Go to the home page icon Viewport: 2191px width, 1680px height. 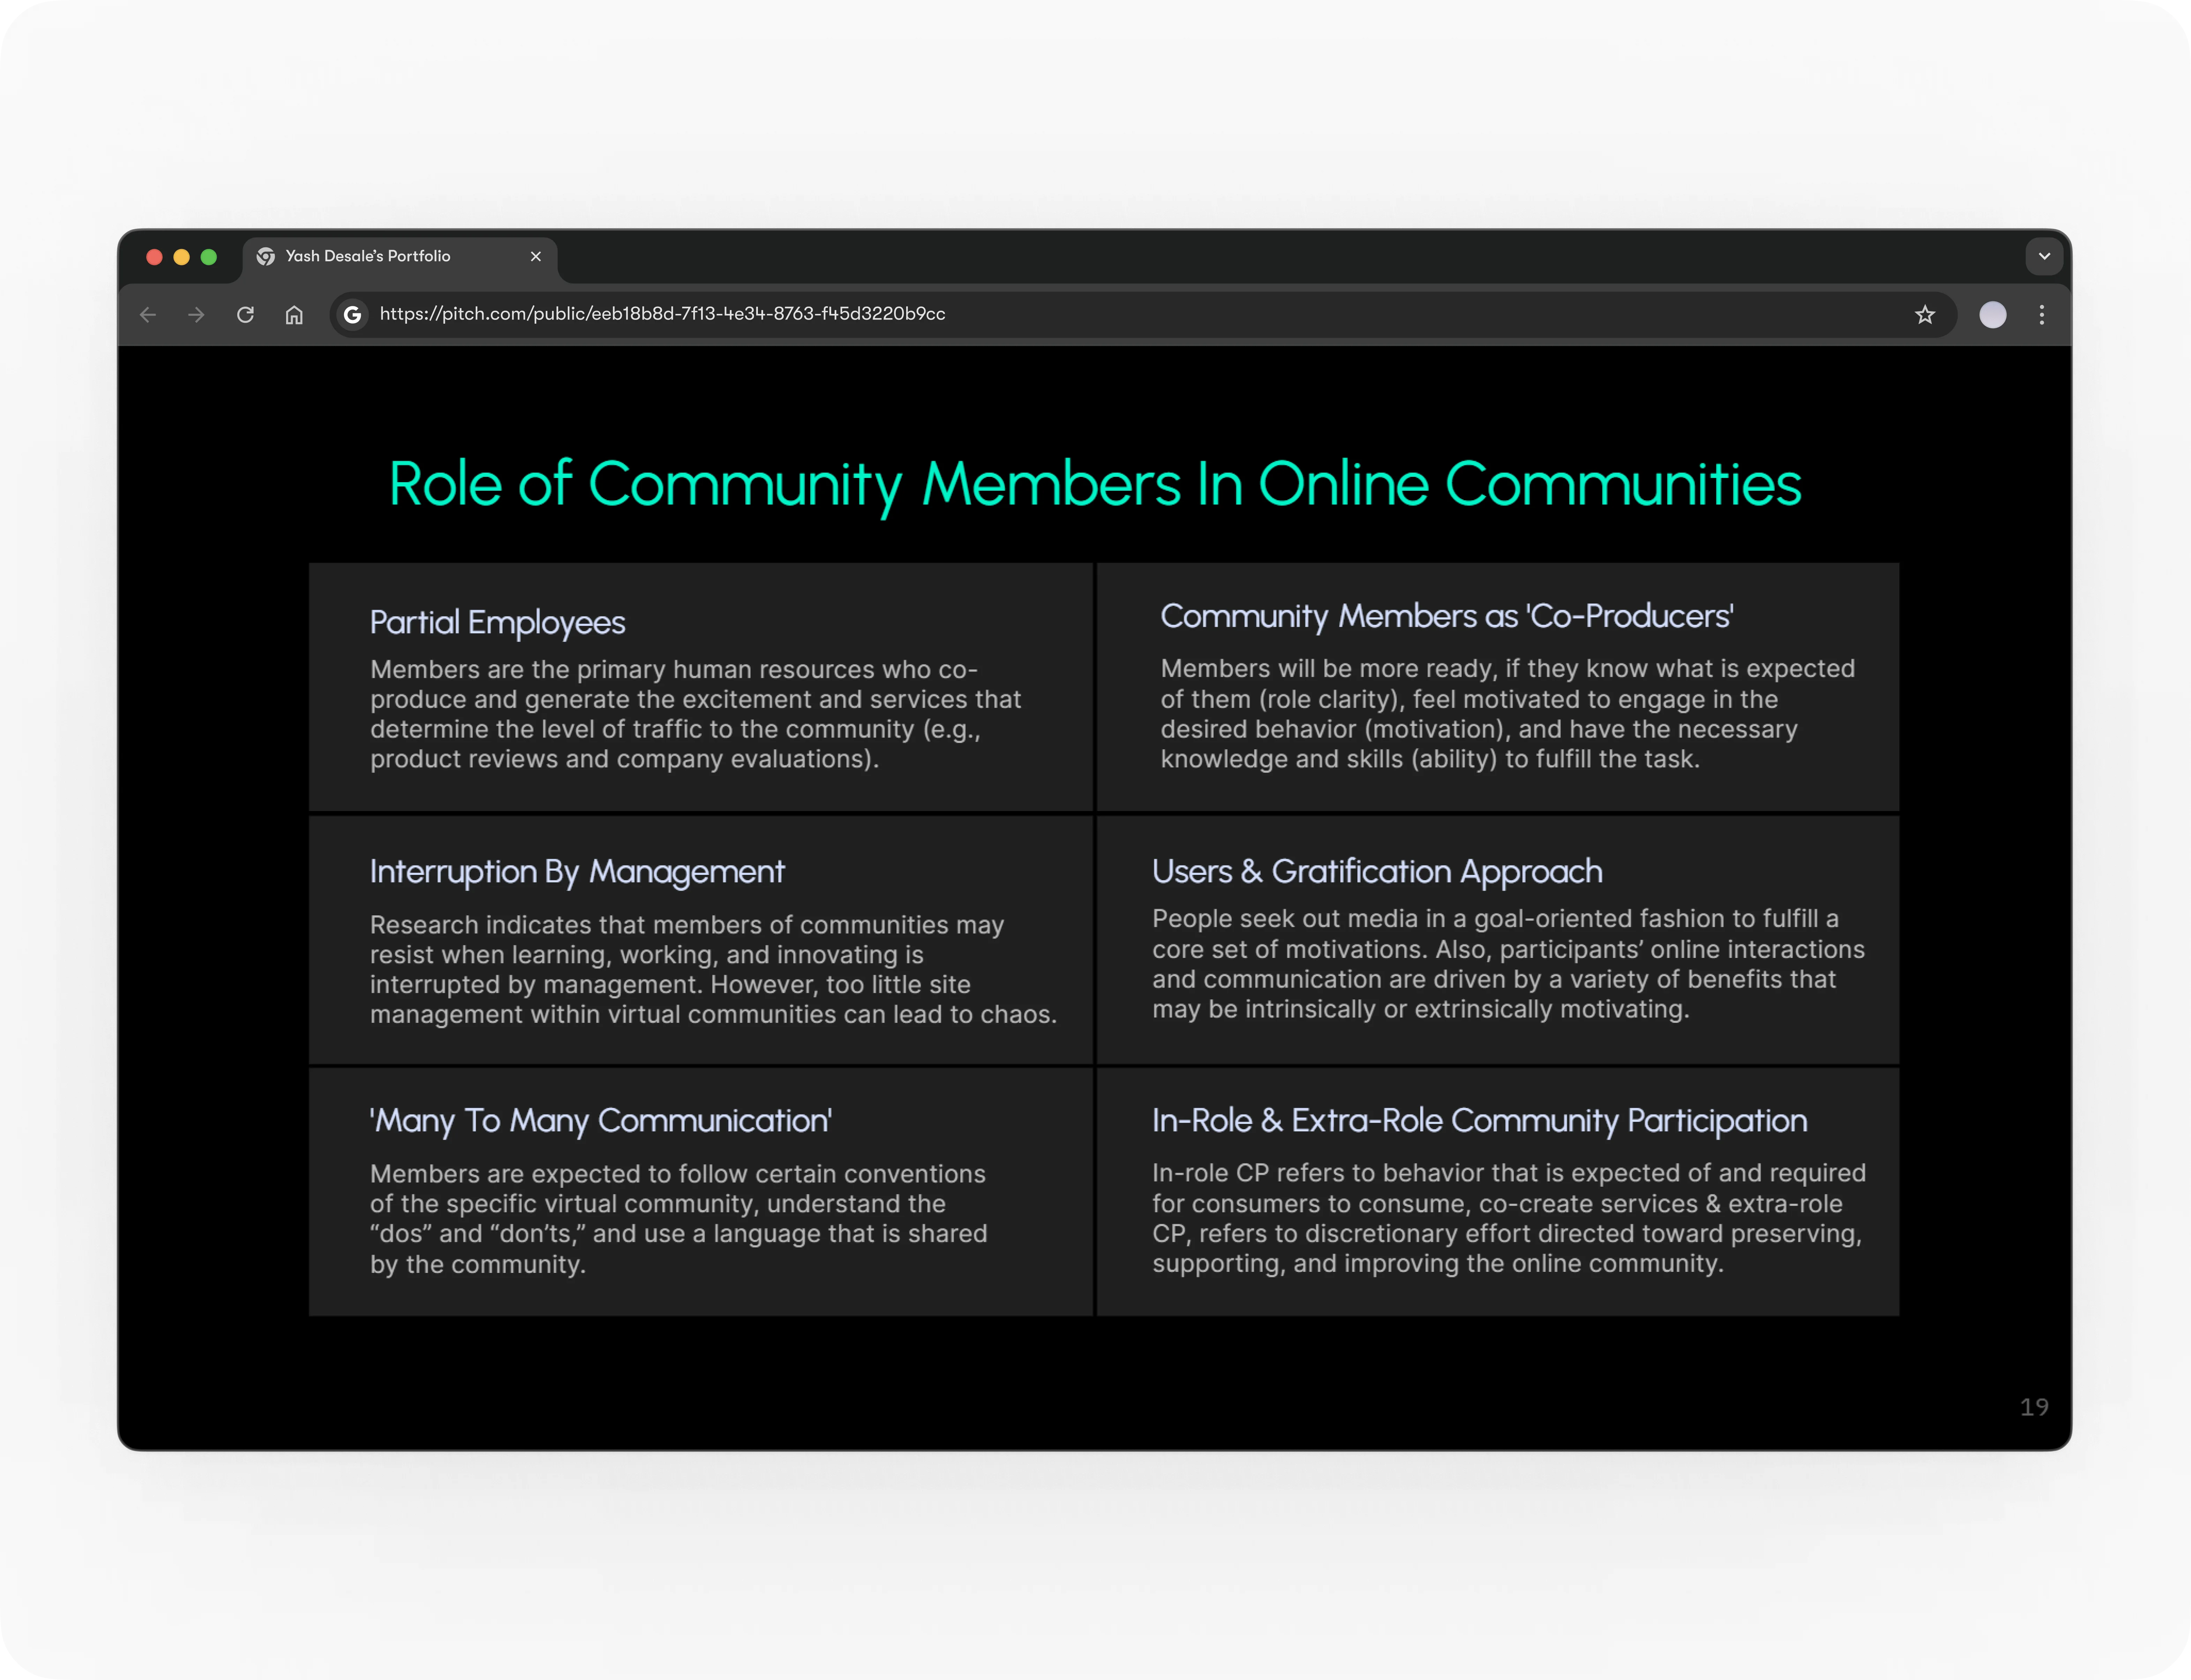coord(294,315)
